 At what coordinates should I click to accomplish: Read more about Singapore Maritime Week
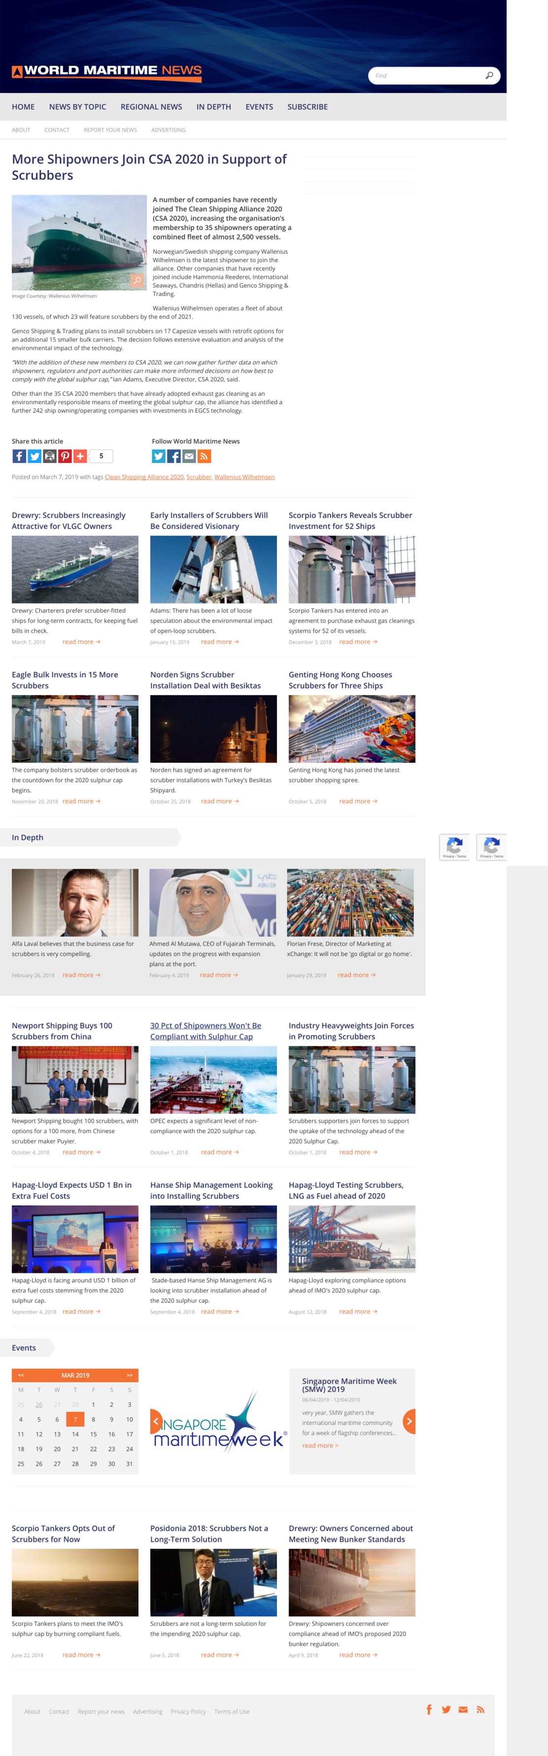pyautogui.click(x=320, y=1446)
